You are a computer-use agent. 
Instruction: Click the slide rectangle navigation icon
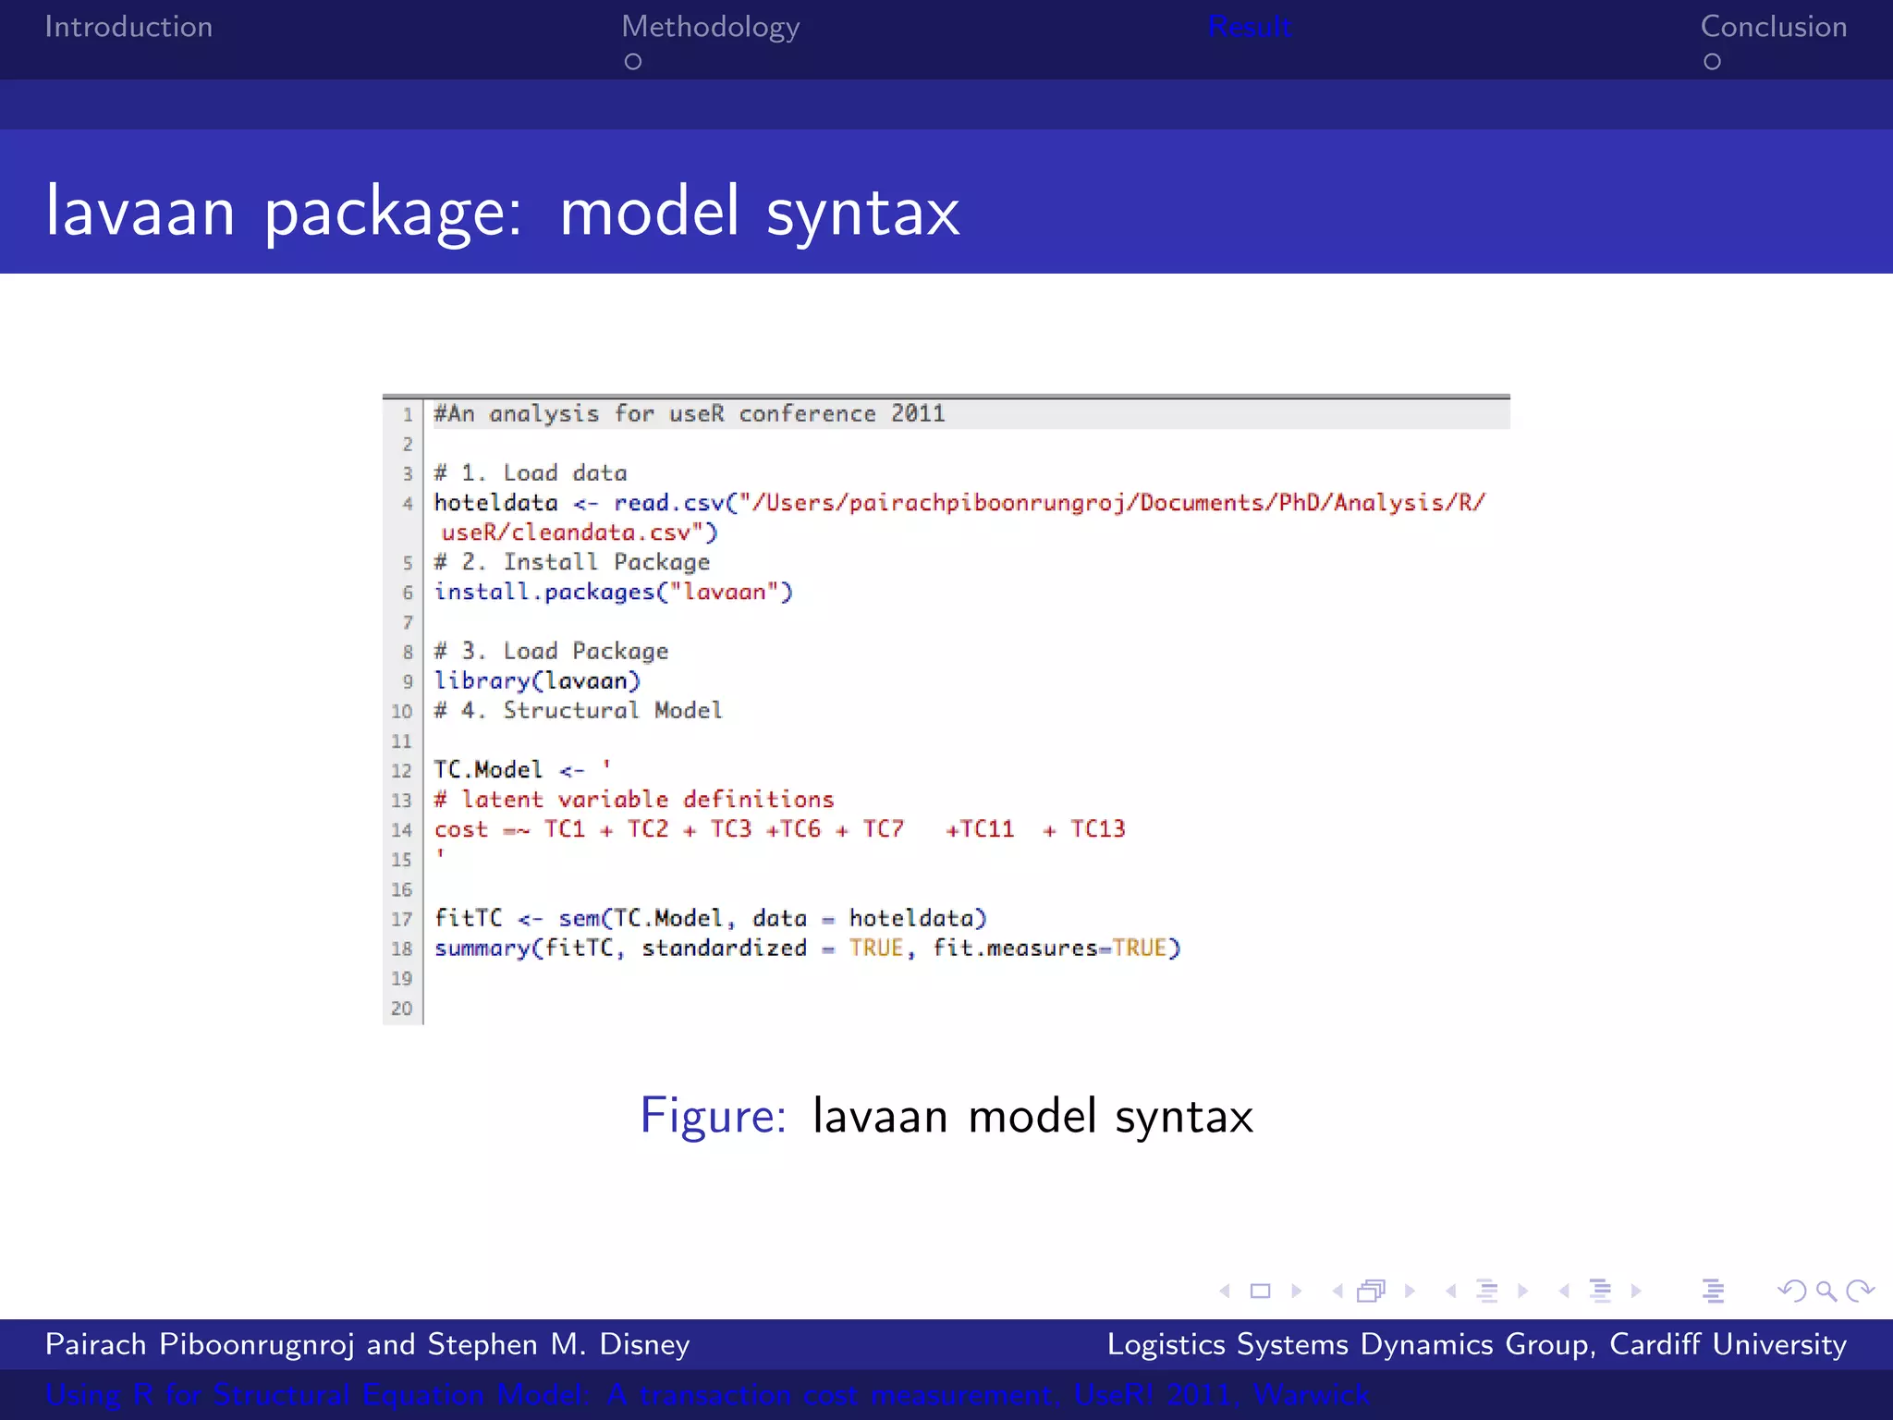(1260, 1291)
